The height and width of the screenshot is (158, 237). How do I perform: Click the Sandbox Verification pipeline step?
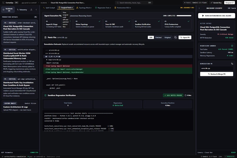(147, 24)
